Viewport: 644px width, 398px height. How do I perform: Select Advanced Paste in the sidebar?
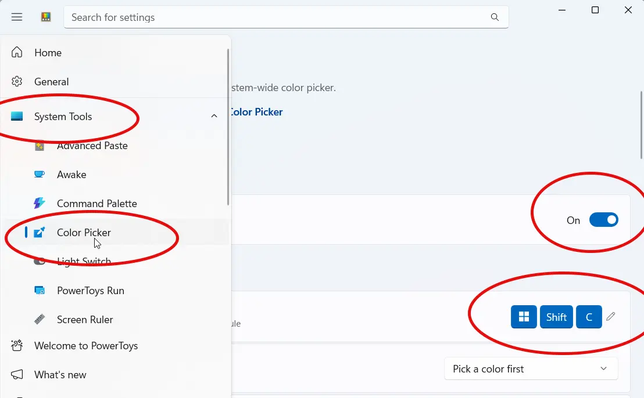pyautogui.click(x=92, y=146)
